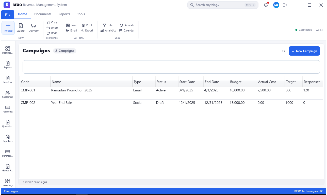Click the 2 Campaigns count badge

coord(65,51)
